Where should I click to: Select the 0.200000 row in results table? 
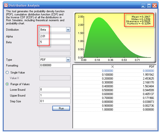point(114,78)
